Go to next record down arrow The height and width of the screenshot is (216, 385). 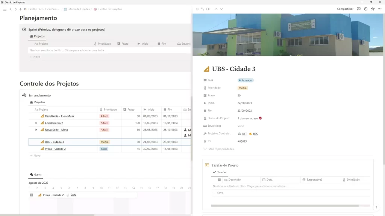[221, 9]
